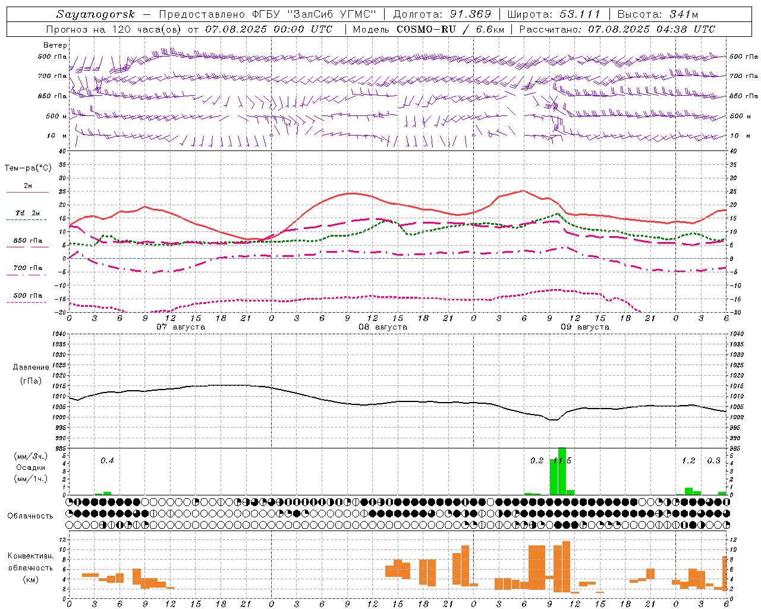Image resolution: width=761 pixels, height=609 pixels.
Task: Click the '11.5' precipitation total value
Action: (x=562, y=460)
